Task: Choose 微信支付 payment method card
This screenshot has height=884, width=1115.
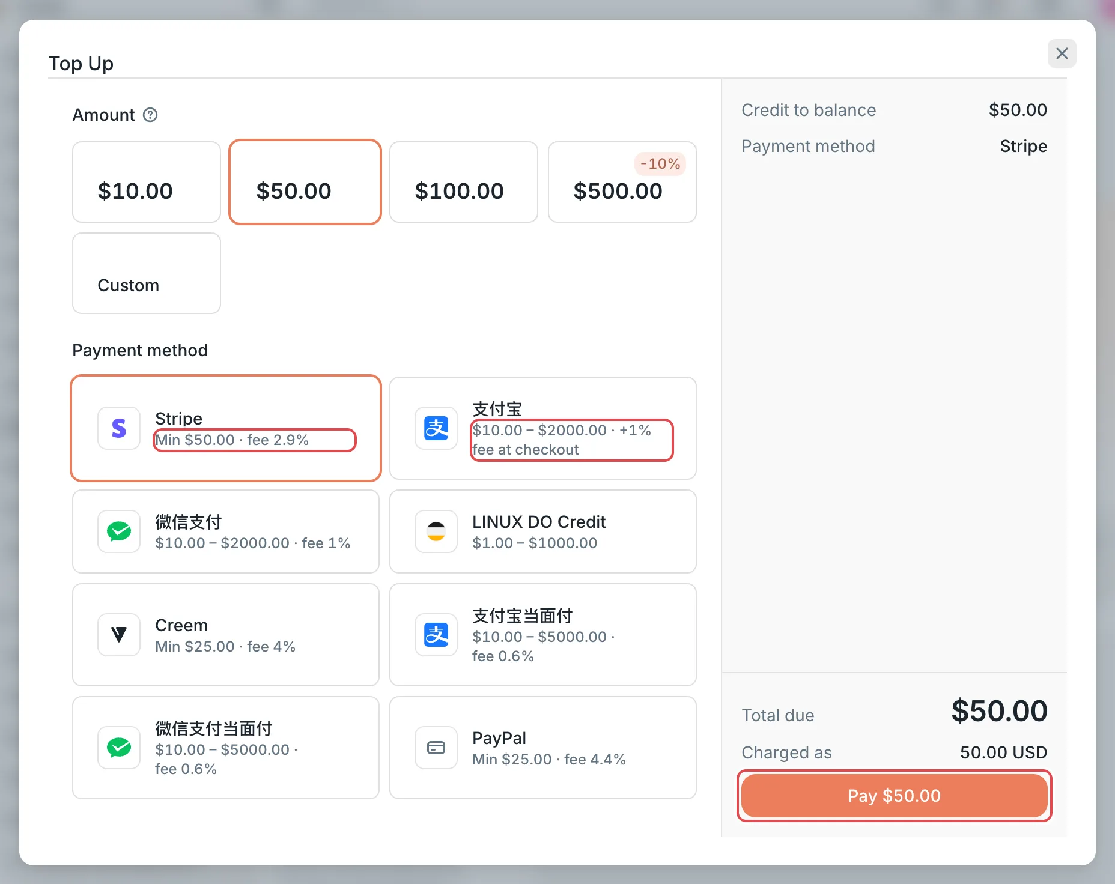Action: [226, 531]
